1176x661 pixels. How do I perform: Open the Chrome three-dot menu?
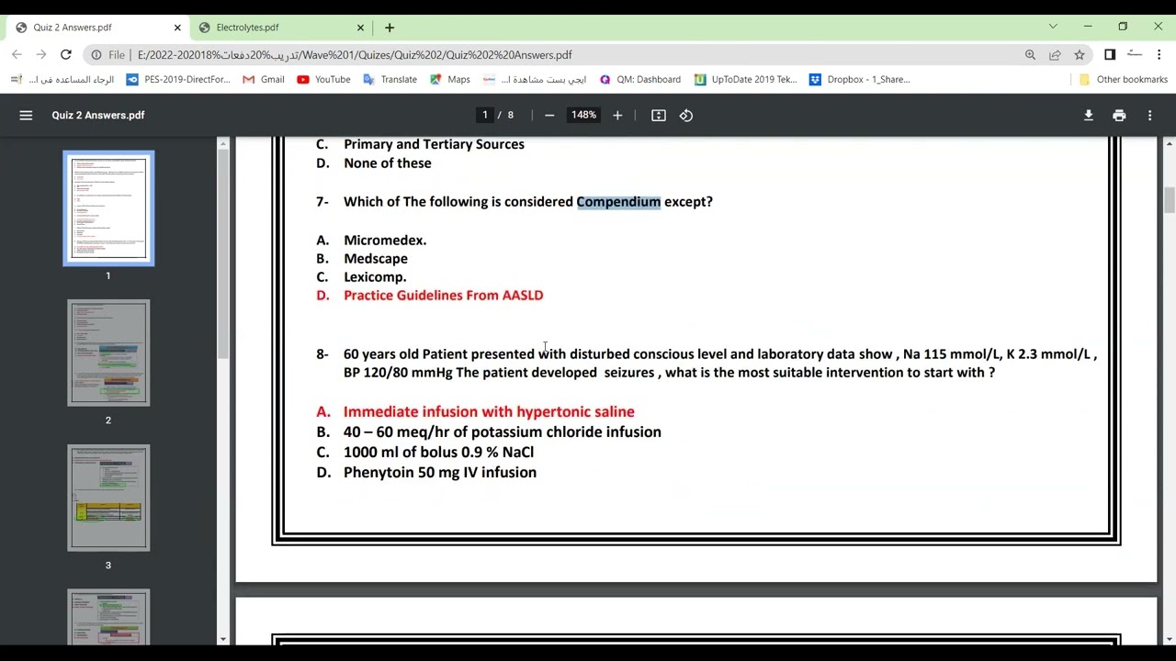pos(1159,55)
